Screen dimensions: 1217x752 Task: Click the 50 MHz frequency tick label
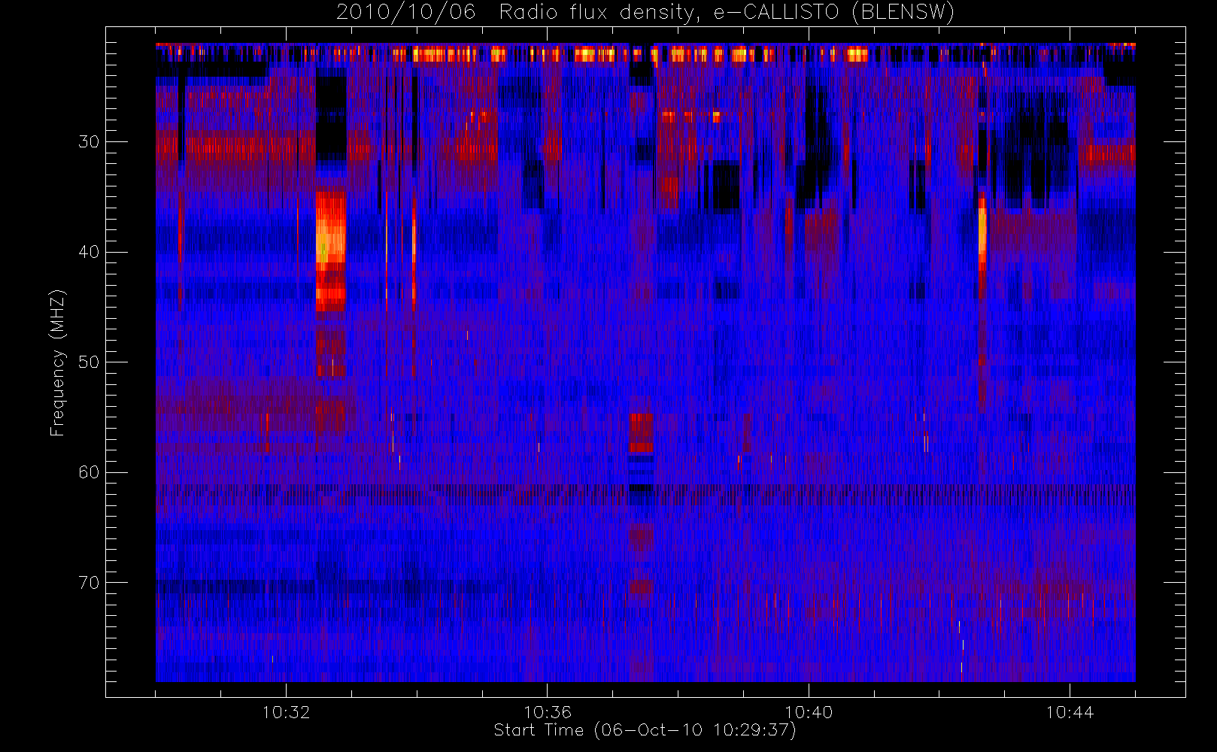tap(89, 362)
